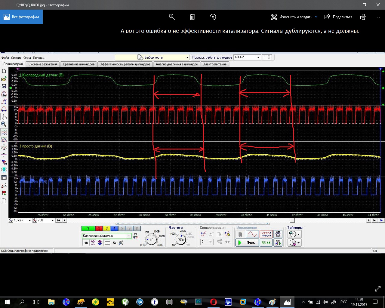Open cylinder firing order 1-3-4-2 dropdown
Image resolution: width=385 pixels, height=308 pixels.
(247, 57)
